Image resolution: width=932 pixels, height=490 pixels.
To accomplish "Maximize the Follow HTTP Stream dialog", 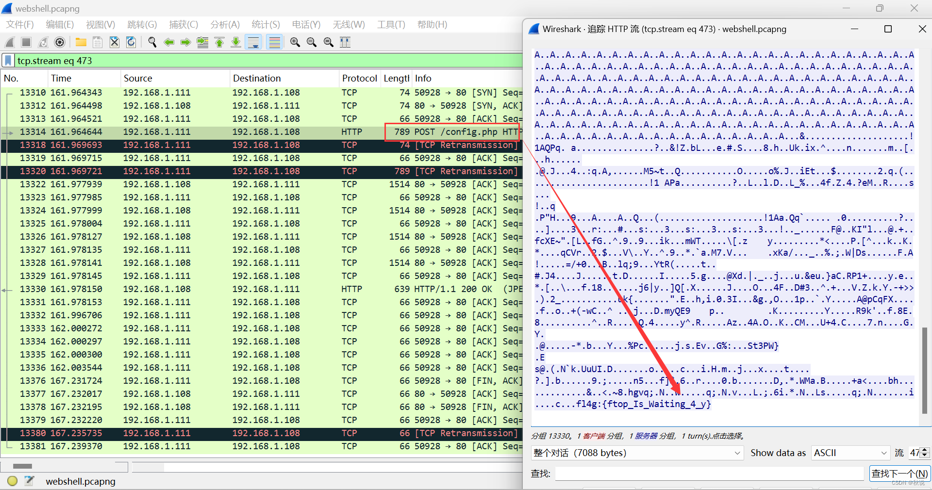I will [x=888, y=29].
